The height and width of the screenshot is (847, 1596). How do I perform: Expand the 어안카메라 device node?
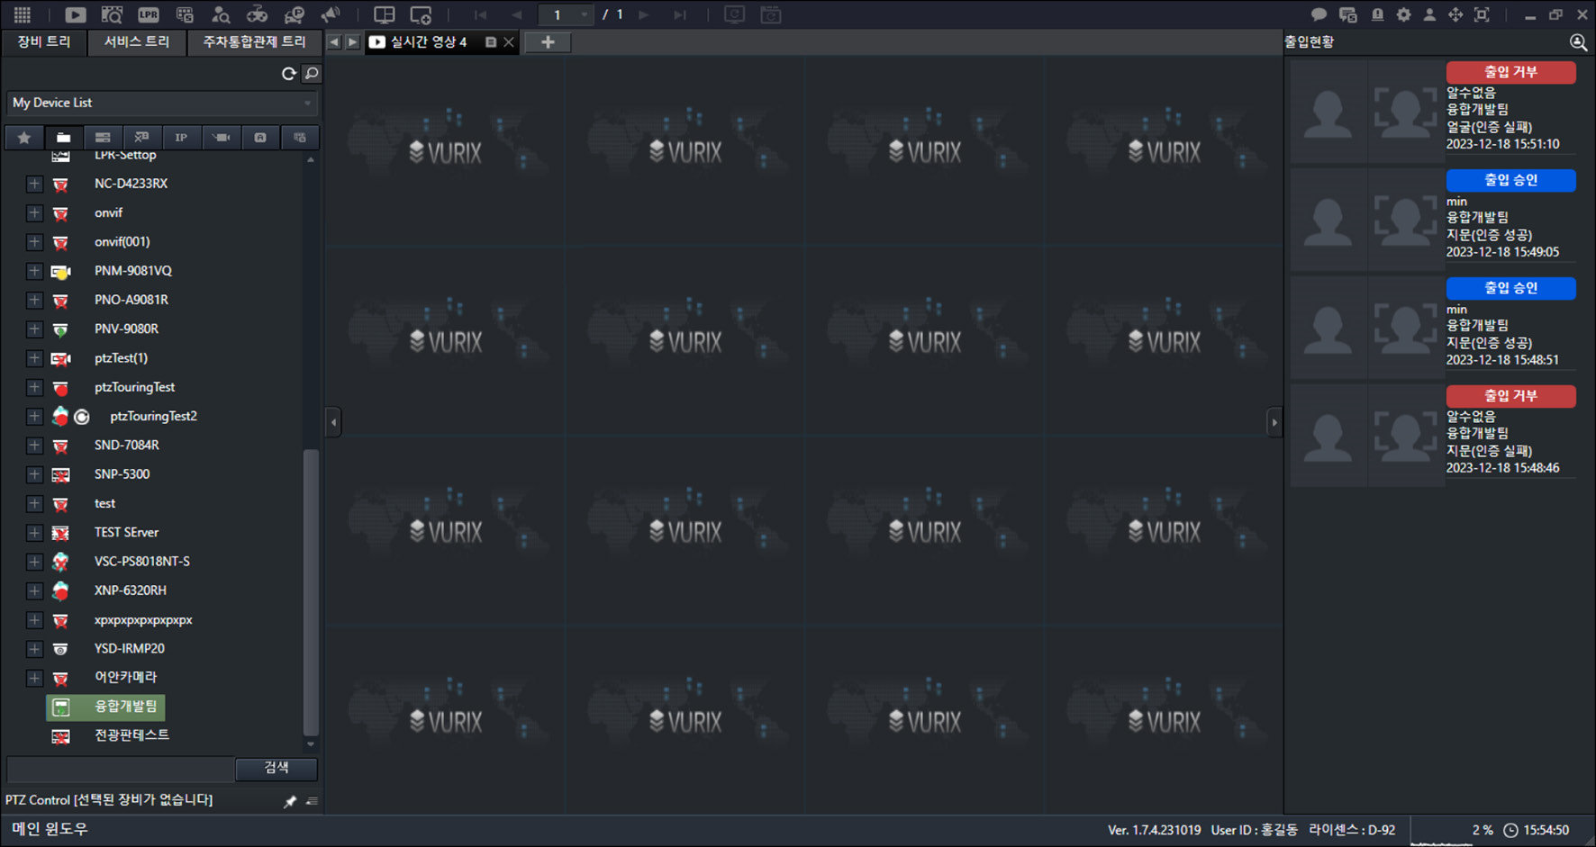click(34, 678)
